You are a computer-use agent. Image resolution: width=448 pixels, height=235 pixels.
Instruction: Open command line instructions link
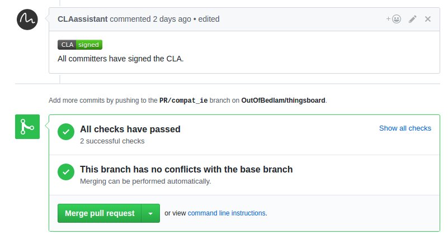coord(227,213)
